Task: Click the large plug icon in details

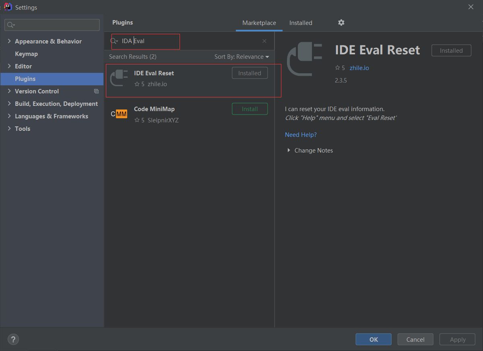Action: (304, 60)
